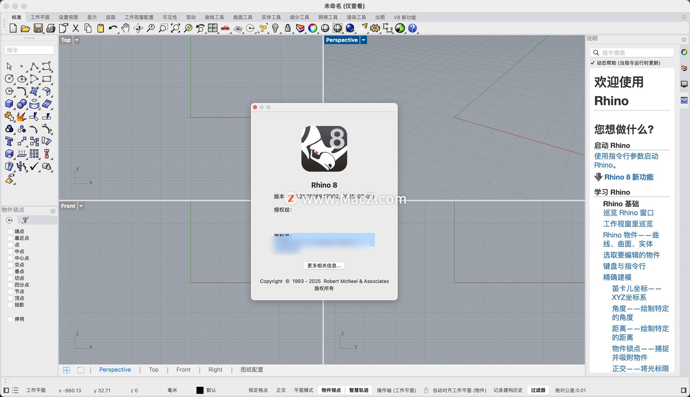The height and width of the screenshot is (397, 690).
Task: Click the 毫米 units in status bar
Action: (172, 390)
